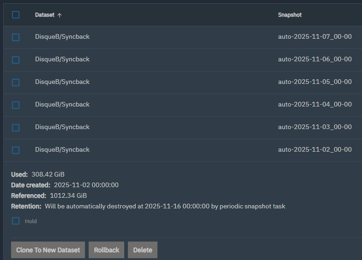Select checkbox for auto-2025-11-07_00-00 snapshot row
The height and width of the screenshot is (260, 362).
[16, 37]
